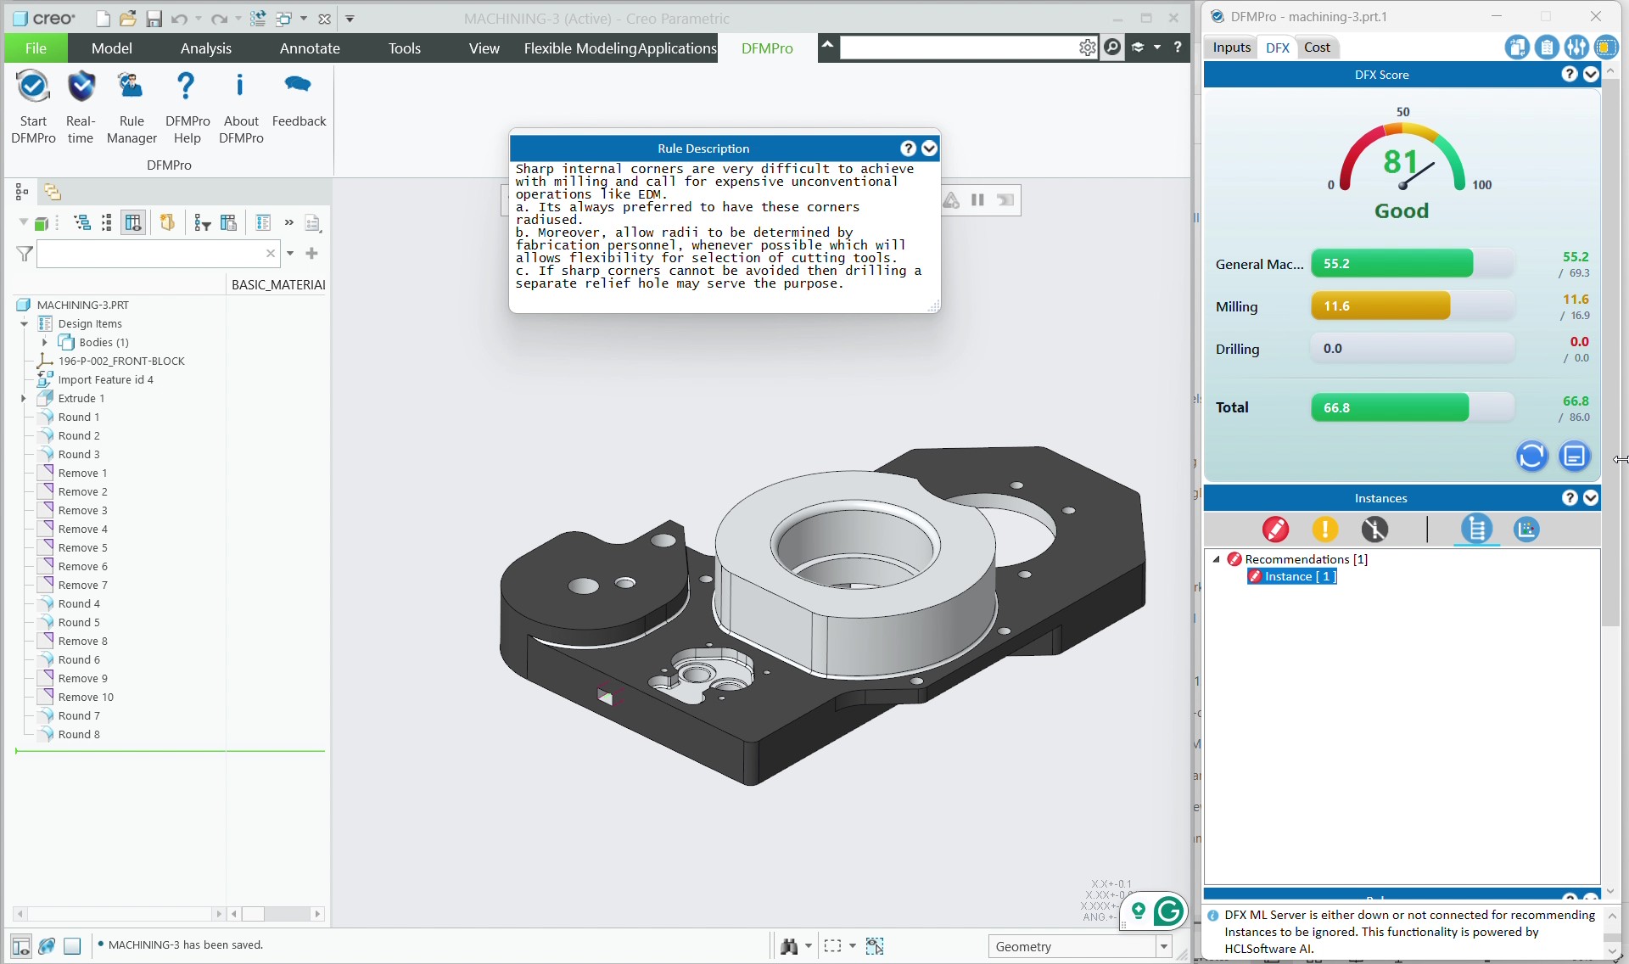Click the clipboard report icon in DFMPro header
The width and height of the screenshot is (1629, 964).
click(x=1547, y=48)
